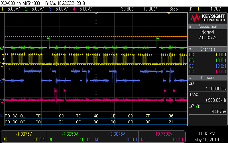The width and height of the screenshot is (228, 143).
Task: Click the -39.80 time delay value
Action: (x=127, y=9)
